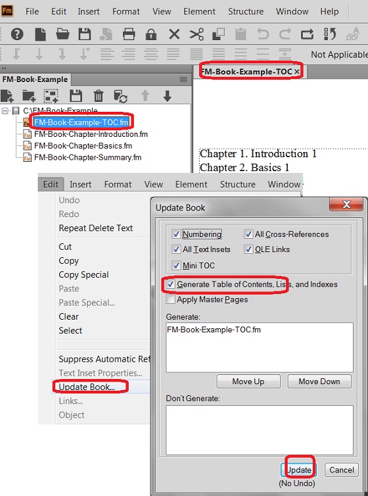The image size is (368, 496).
Task: Select the FM-Book-Example book panel tab
Action: pyautogui.click(x=35, y=80)
